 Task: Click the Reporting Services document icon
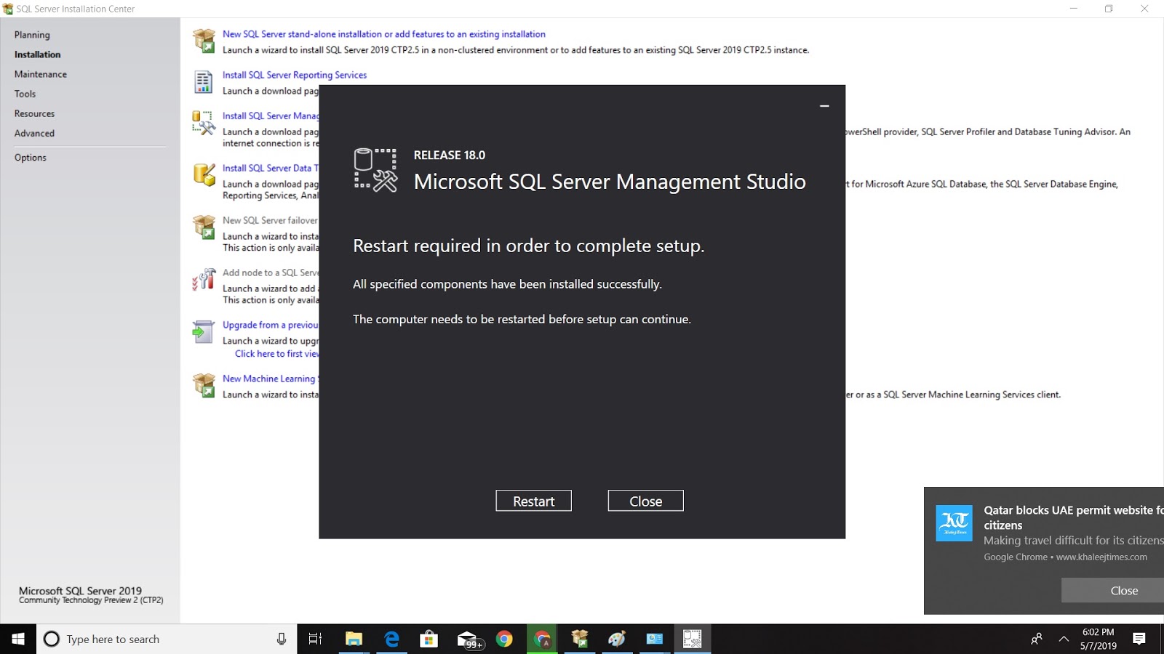pyautogui.click(x=204, y=81)
